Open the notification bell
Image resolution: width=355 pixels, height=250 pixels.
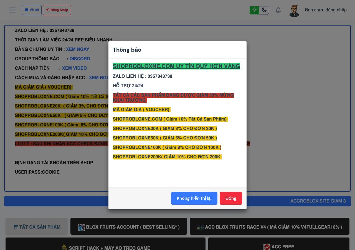tap(278, 10)
